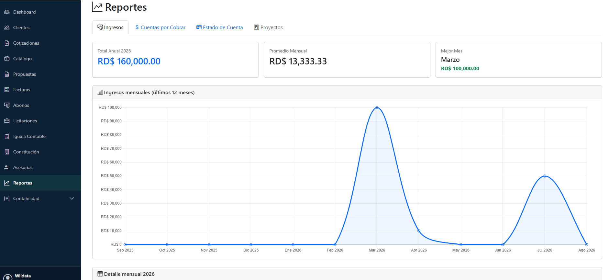The image size is (609, 280).
Task: Click the Jul 2026 data point on chart
Action: (x=545, y=176)
